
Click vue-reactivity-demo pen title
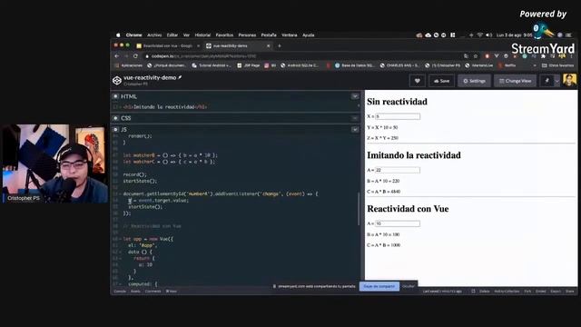[150, 78]
